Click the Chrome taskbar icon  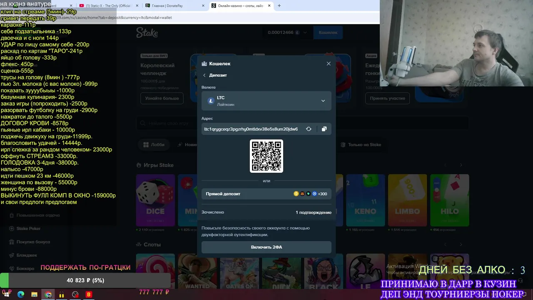48,294
